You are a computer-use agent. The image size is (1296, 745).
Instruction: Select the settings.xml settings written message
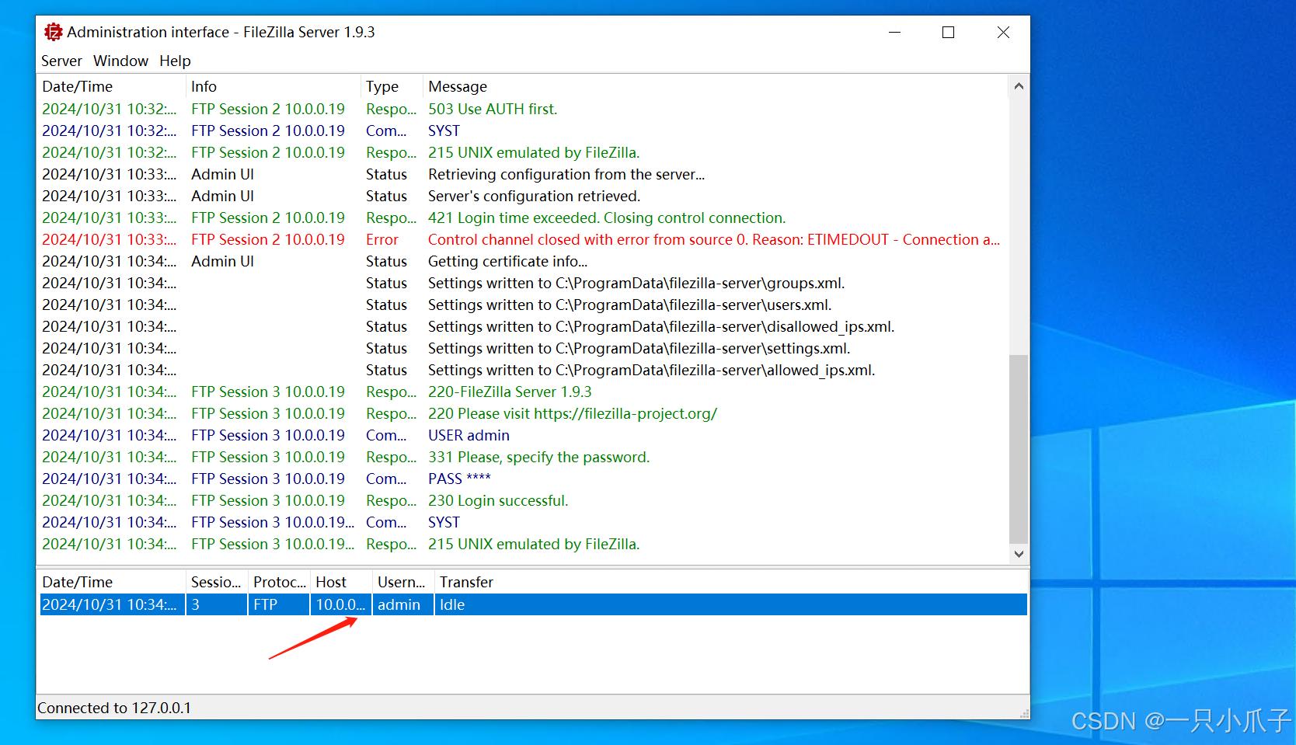(639, 348)
